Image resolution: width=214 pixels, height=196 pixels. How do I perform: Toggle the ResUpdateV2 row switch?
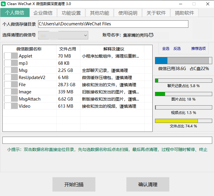tap(11, 78)
